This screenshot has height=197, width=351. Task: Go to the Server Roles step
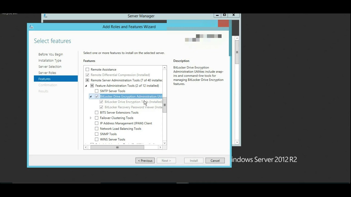click(x=47, y=73)
